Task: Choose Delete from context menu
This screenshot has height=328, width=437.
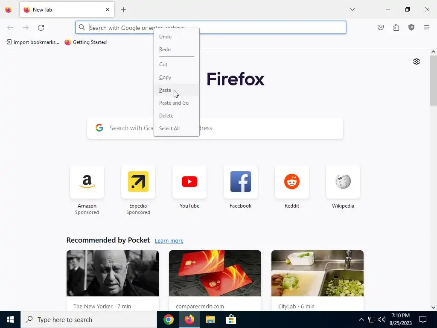Action: tap(177, 116)
